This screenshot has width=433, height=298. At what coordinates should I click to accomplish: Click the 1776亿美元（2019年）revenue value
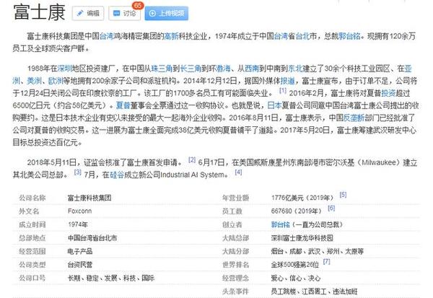[x=302, y=198]
